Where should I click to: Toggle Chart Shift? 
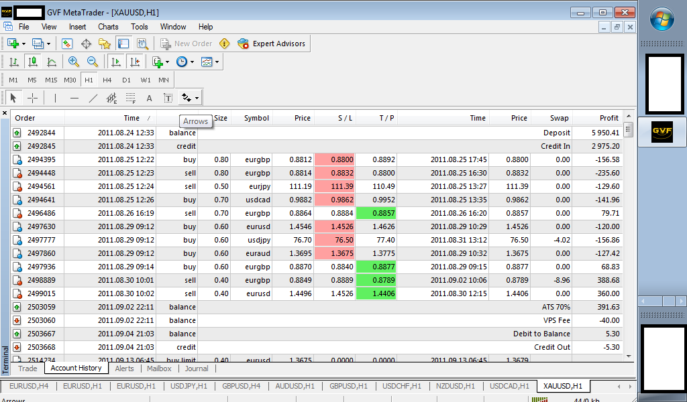(134, 62)
